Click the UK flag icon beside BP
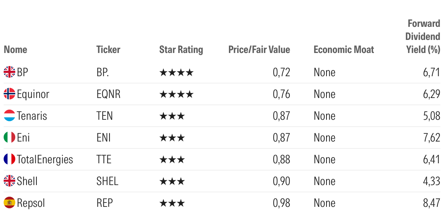444x217 pixels. [x=9, y=72]
